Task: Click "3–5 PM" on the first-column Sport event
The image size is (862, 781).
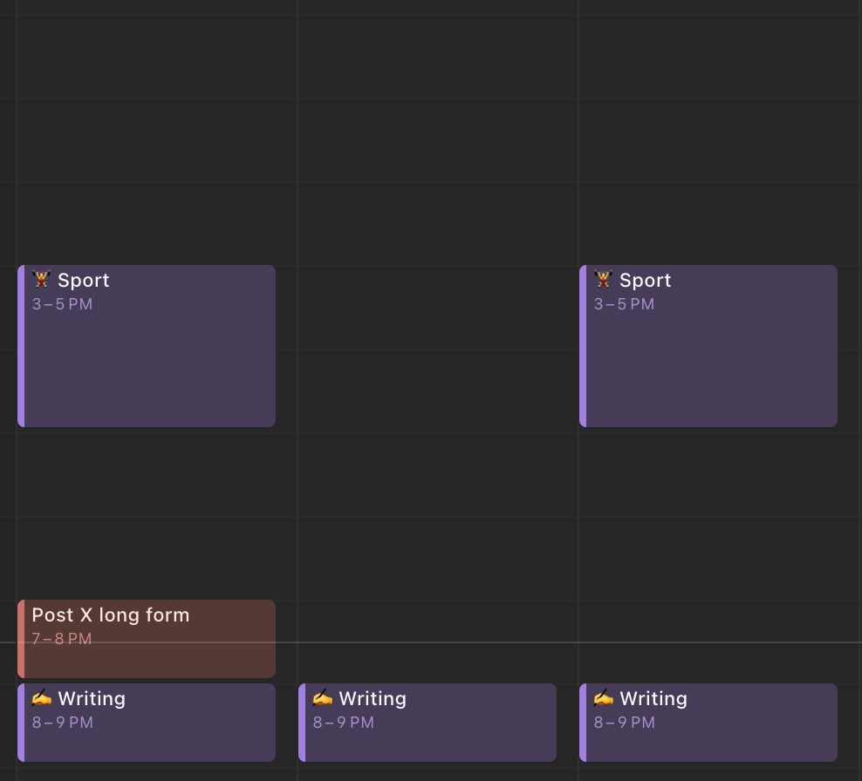Action: (62, 303)
